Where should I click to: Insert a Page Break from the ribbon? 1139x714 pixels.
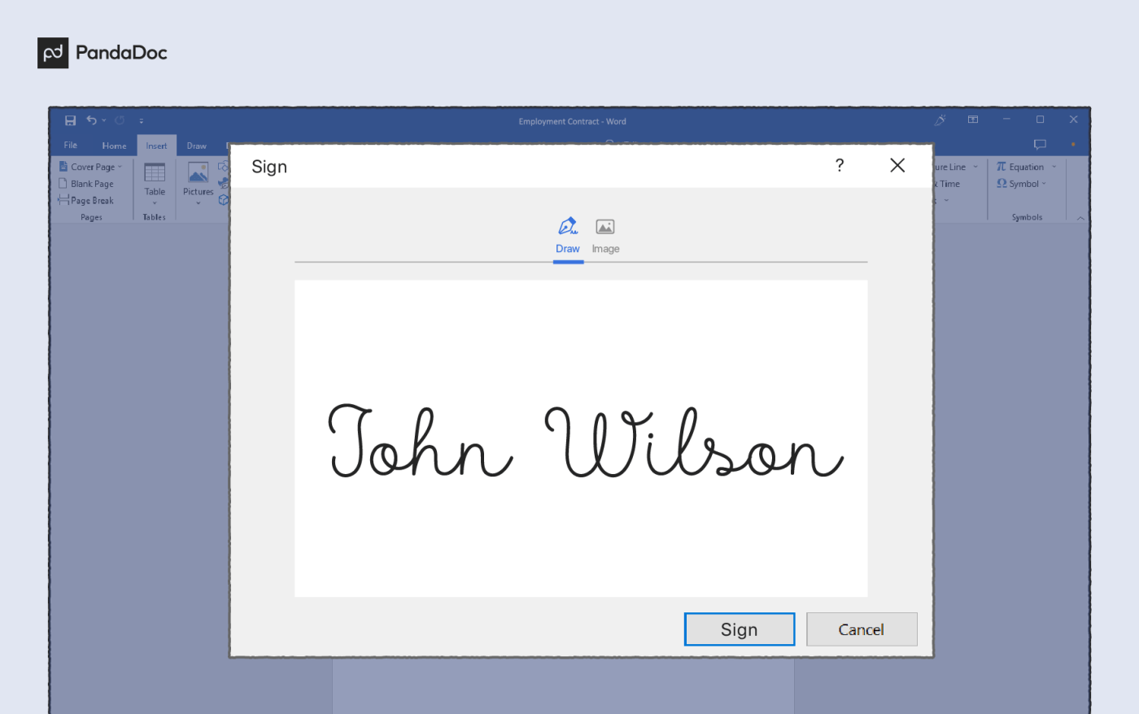[x=85, y=200]
